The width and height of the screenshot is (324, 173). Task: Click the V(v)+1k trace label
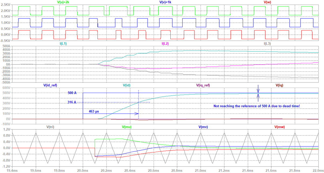point(165,2)
